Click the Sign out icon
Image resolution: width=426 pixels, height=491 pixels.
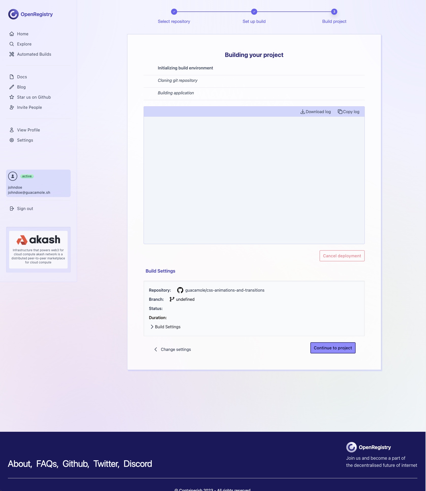(x=12, y=209)
